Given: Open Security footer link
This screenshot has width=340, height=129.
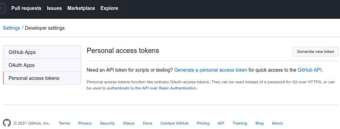Looking at the screenshot, I should coord(107,123).
